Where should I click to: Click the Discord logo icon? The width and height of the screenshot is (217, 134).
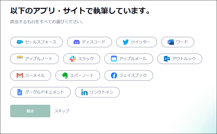point(77,42)
